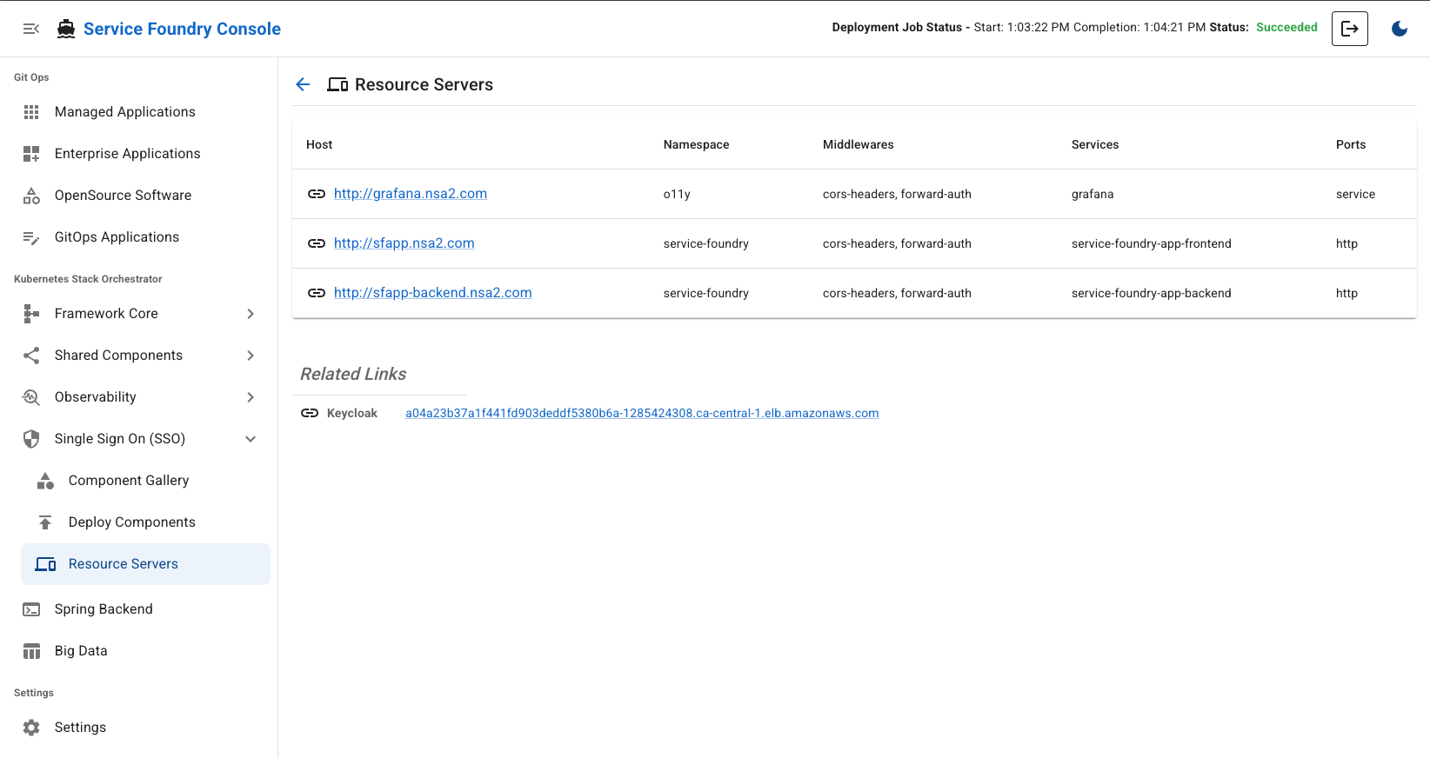
Task: Open the http://sfapp-backend.nsa2.com link
Action: (x=433, y=293)
